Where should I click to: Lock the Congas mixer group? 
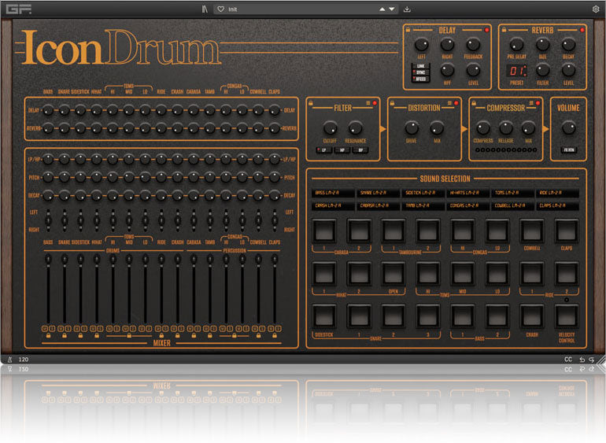click(x=235, y=336)
